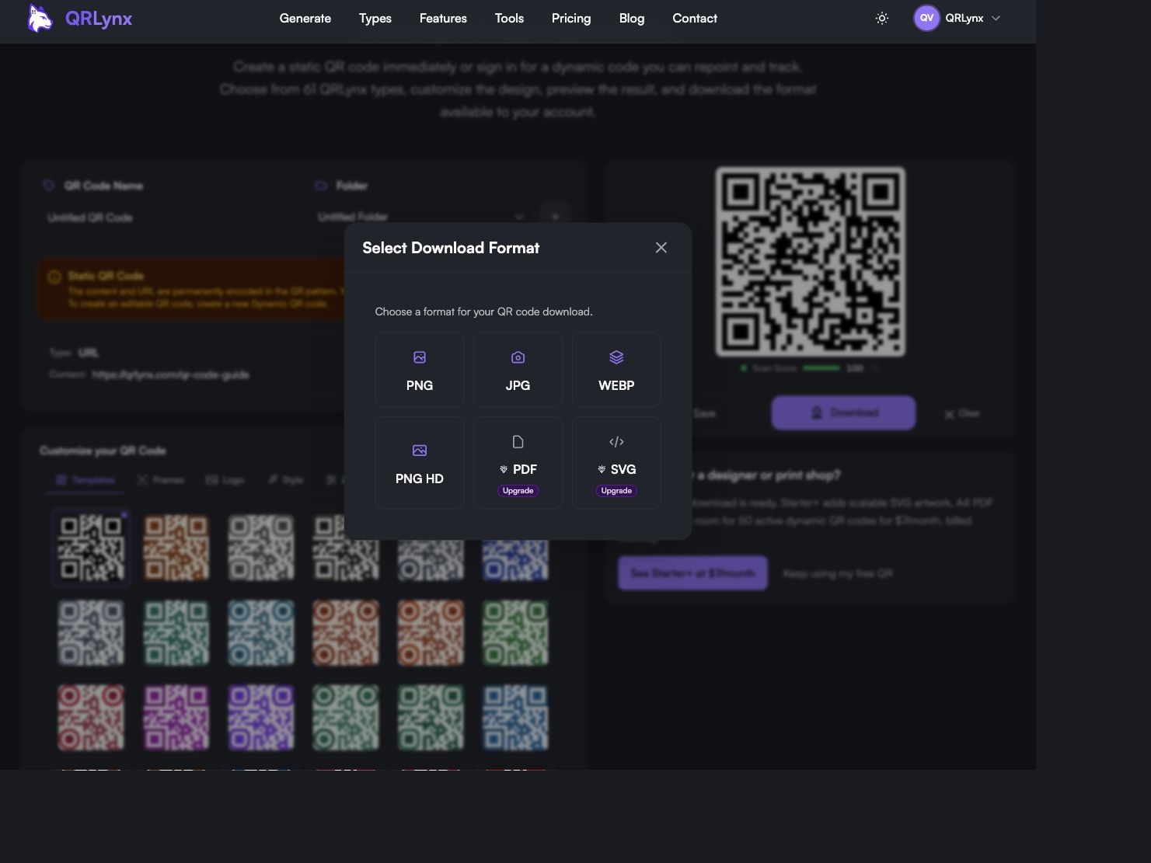Open the Blog link
1151x863 pixels.
(632, 19)
